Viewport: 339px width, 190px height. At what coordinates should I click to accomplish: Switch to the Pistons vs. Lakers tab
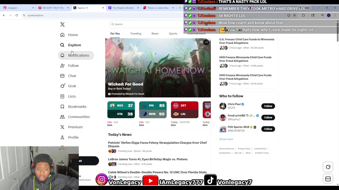click(158, 8)
